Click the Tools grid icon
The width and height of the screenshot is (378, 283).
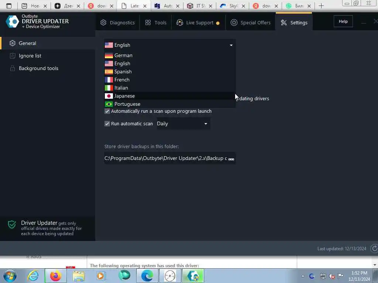[148, 22]
